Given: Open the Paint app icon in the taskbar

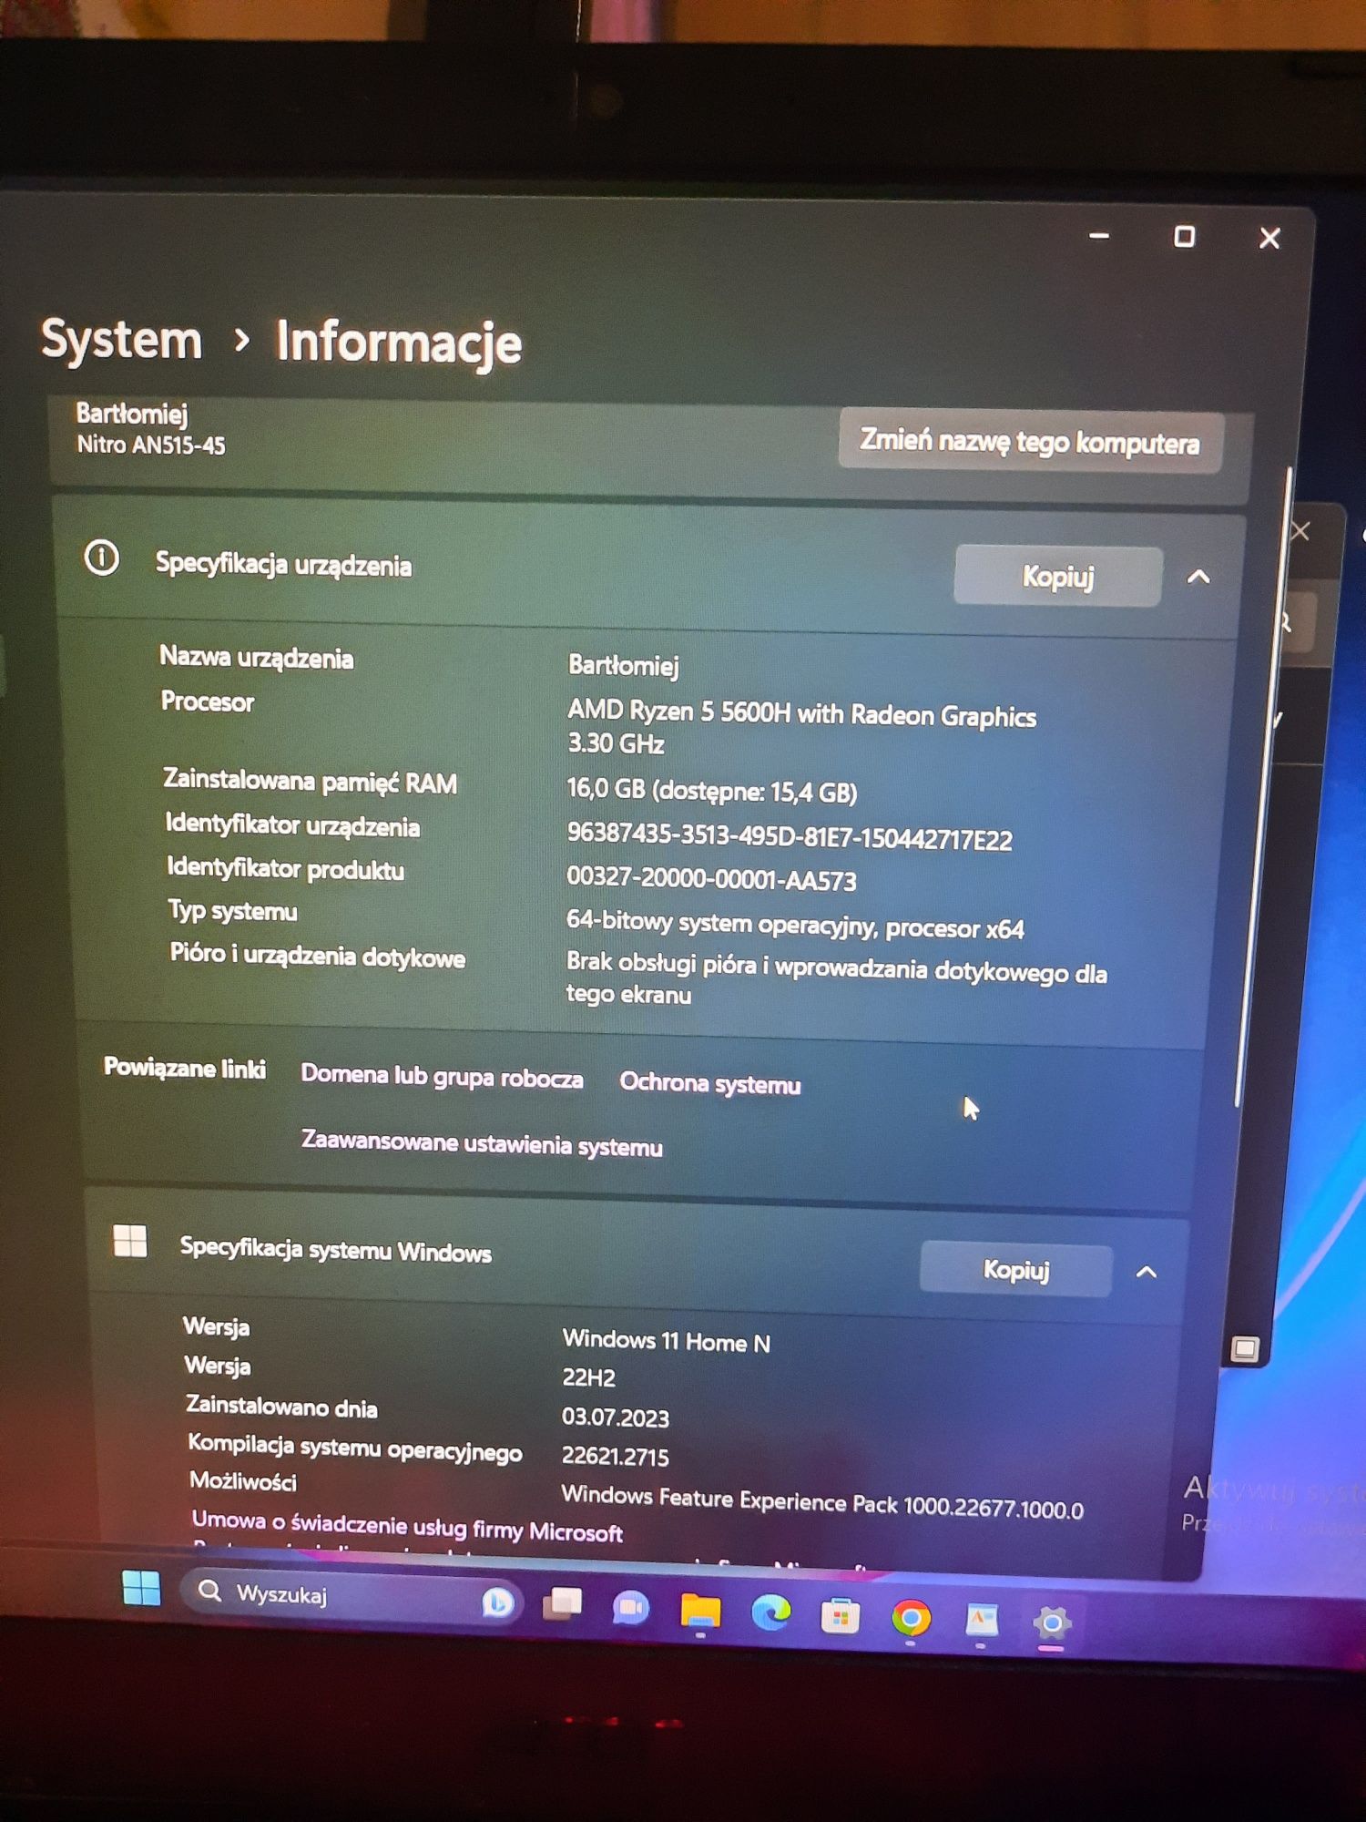Looking at the screenshot, I should click(982, 1621).
